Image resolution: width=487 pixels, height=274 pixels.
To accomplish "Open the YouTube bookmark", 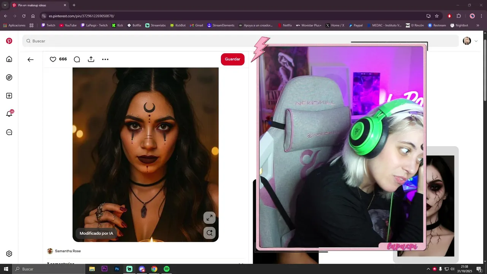I will coord(68,25).
